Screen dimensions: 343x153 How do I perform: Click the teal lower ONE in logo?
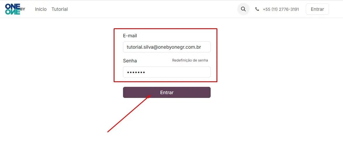point(13,12)
